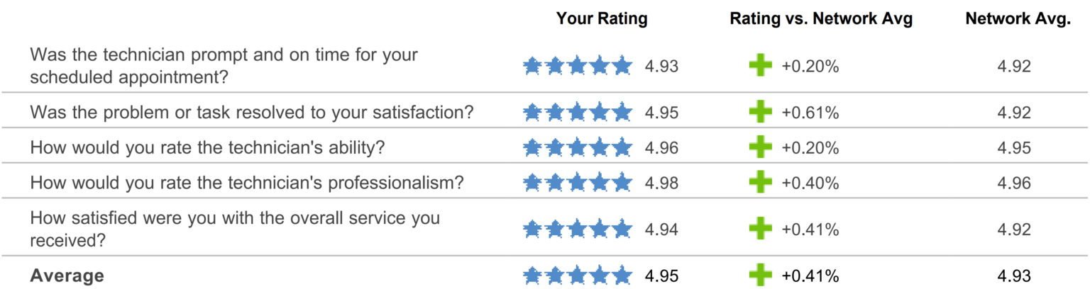The height and width of the screenshot is (289, 1090).
Task: Select the Your Rating column header
Action: point(602,19)
